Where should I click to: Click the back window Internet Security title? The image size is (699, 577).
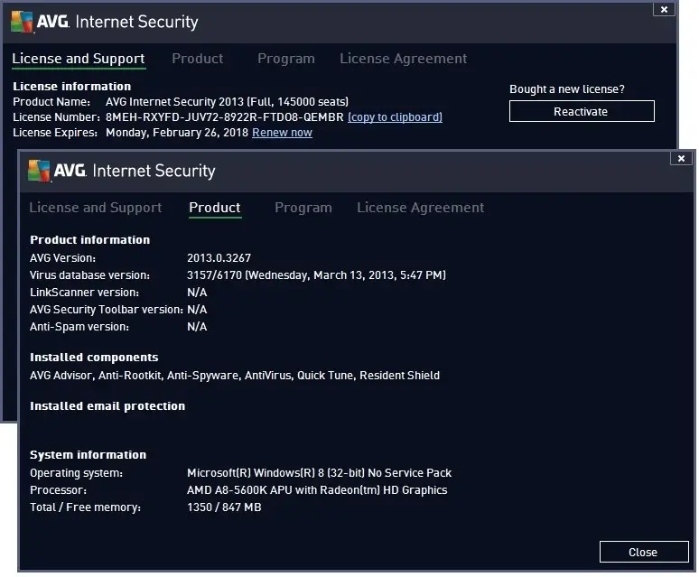click(137, 22)
